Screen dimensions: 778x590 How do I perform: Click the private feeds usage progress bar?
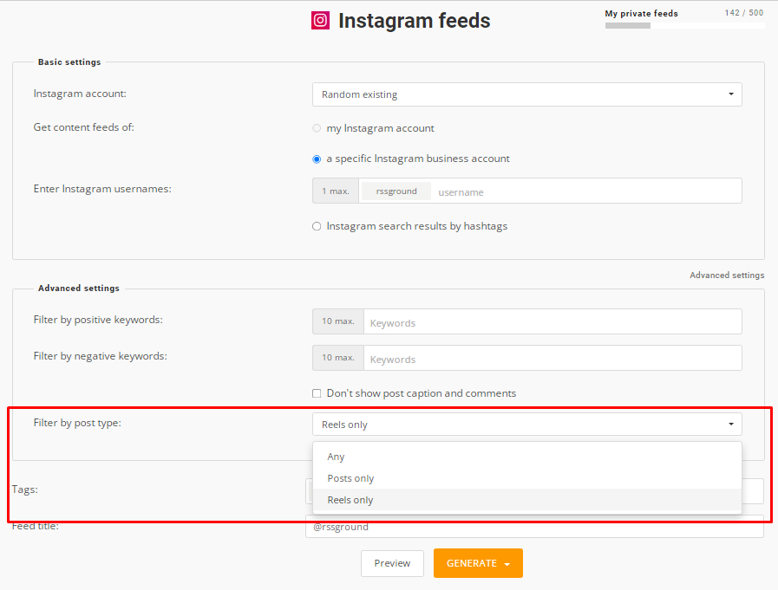pos(684,26)
